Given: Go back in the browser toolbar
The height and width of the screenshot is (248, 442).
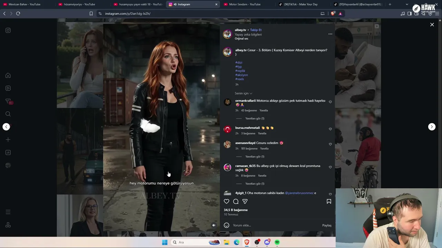Looking at the screenshot, I should (4, 13).
